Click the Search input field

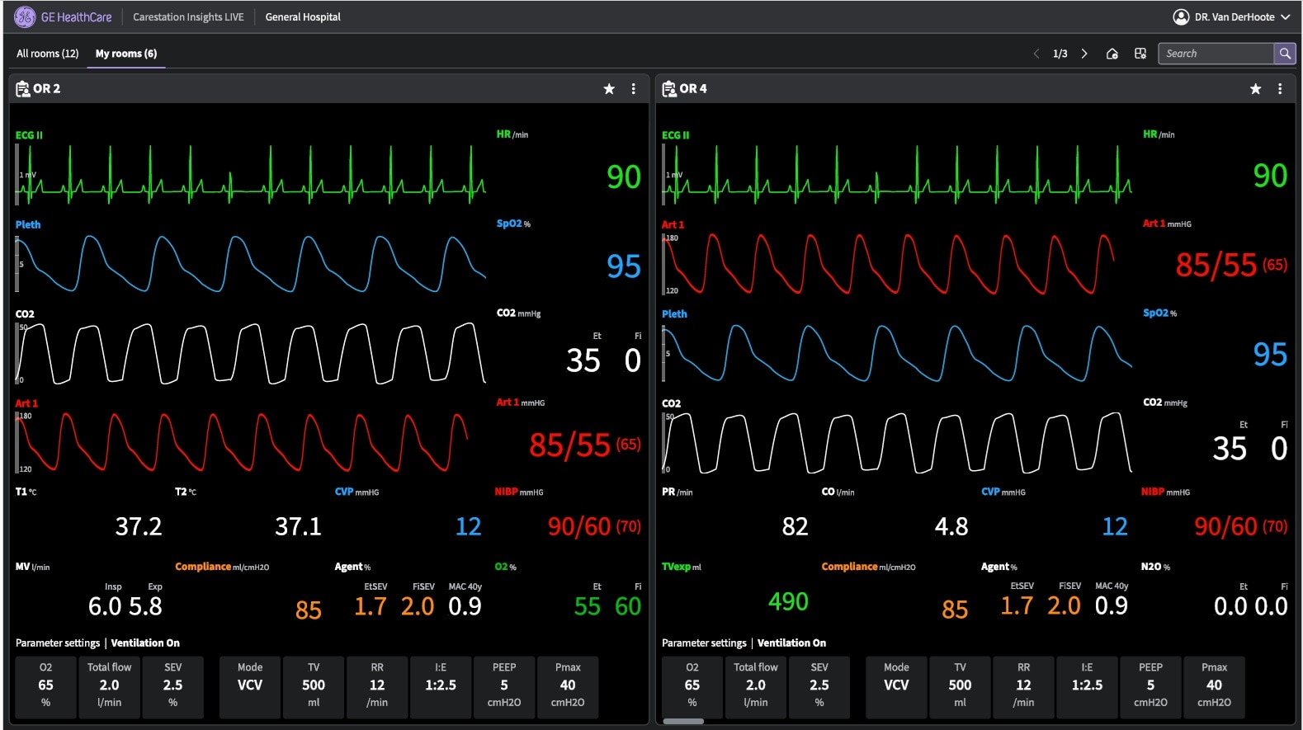1216,54
